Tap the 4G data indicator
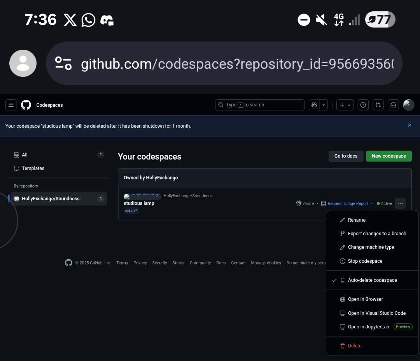 tap(339, 19)
